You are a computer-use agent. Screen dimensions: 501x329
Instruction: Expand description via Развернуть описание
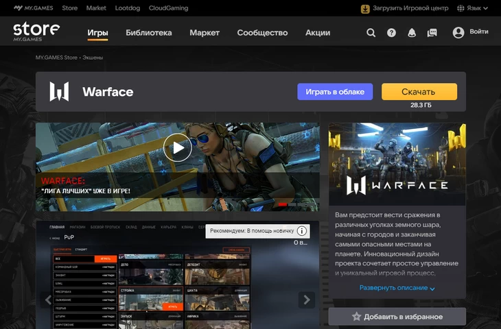(x=397, y=288)
